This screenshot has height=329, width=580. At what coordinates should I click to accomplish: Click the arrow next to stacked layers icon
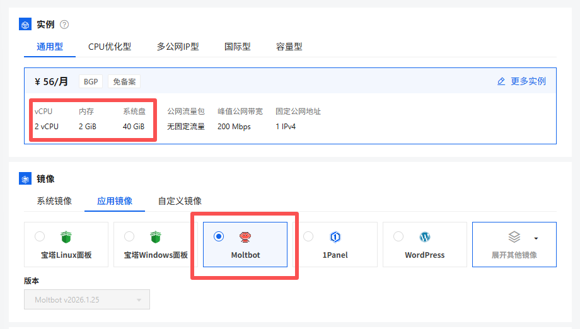pos(536,238)
